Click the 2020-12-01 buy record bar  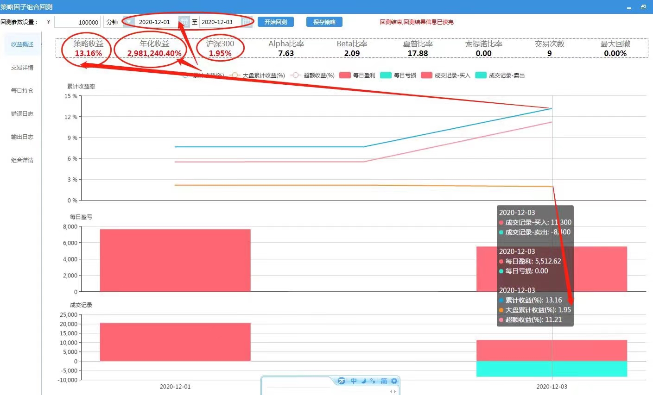[175, 342]
